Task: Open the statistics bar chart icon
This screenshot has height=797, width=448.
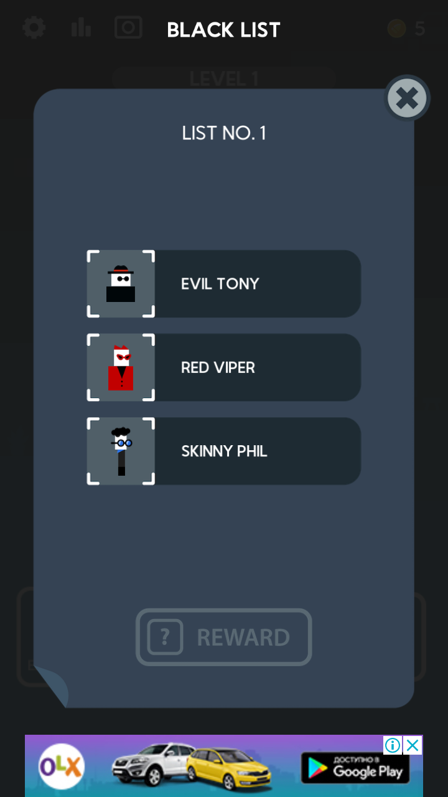Action: point(82,28)
